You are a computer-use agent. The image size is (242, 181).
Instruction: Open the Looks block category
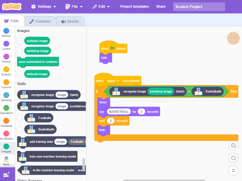coord(6,46)
